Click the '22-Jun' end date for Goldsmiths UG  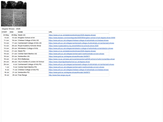(13, 56)
